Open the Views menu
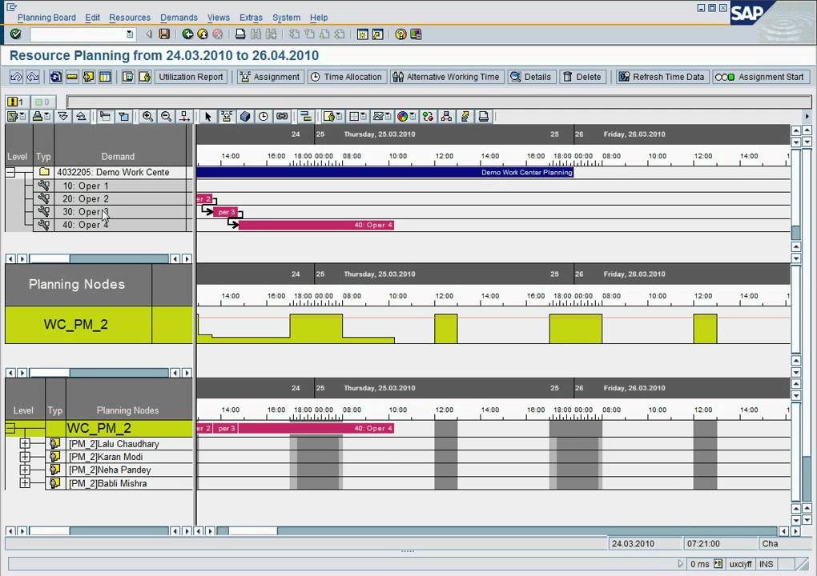The image size is (817, 576). click(219, 18)
